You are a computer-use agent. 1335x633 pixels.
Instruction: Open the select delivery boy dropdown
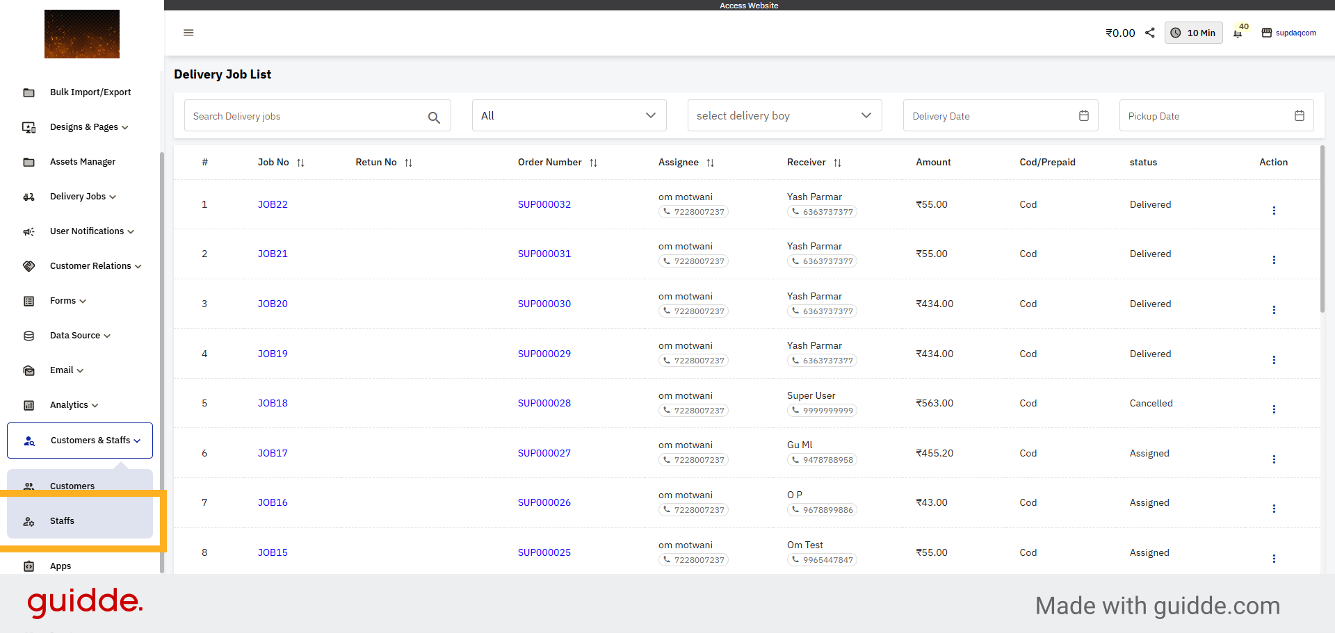coord(784,115)
